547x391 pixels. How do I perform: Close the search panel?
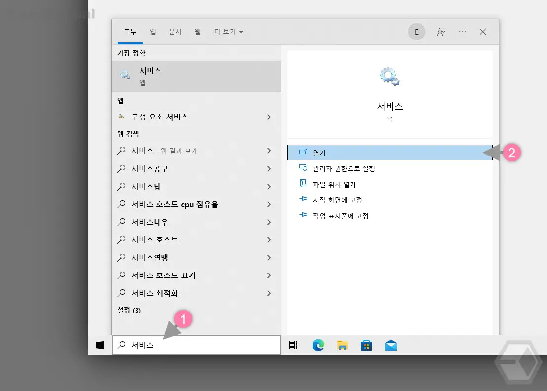click(x=483, y=32)
